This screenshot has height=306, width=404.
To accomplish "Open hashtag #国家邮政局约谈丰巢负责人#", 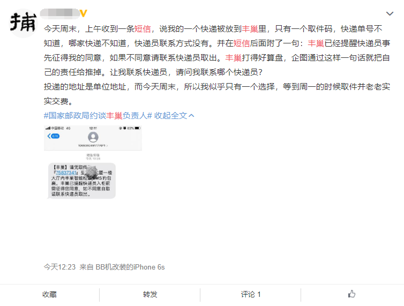I will click(x=98, y=115).
